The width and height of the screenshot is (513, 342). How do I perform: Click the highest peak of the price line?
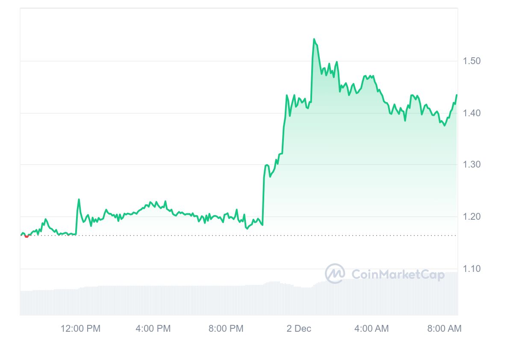(314, 39)
